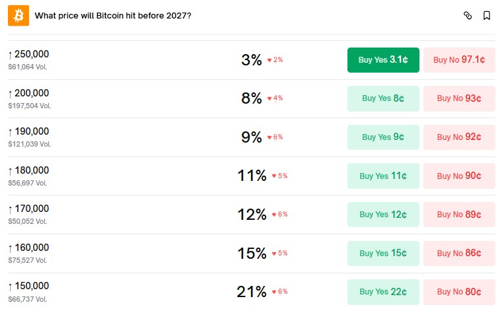The width and height of the screenshot is (500, 309).
Task: Select Buy No 92¢ on 190,000 row
Action: [459, 137]
